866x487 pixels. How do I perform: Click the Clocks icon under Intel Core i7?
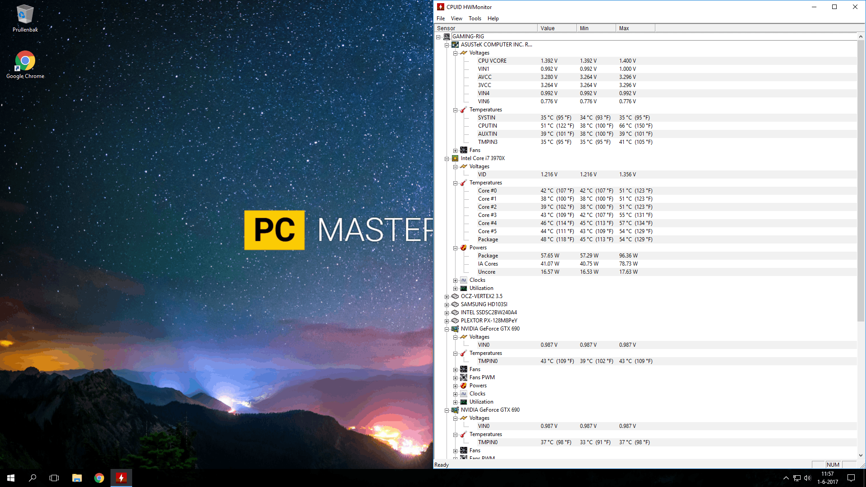pos(463,280)
